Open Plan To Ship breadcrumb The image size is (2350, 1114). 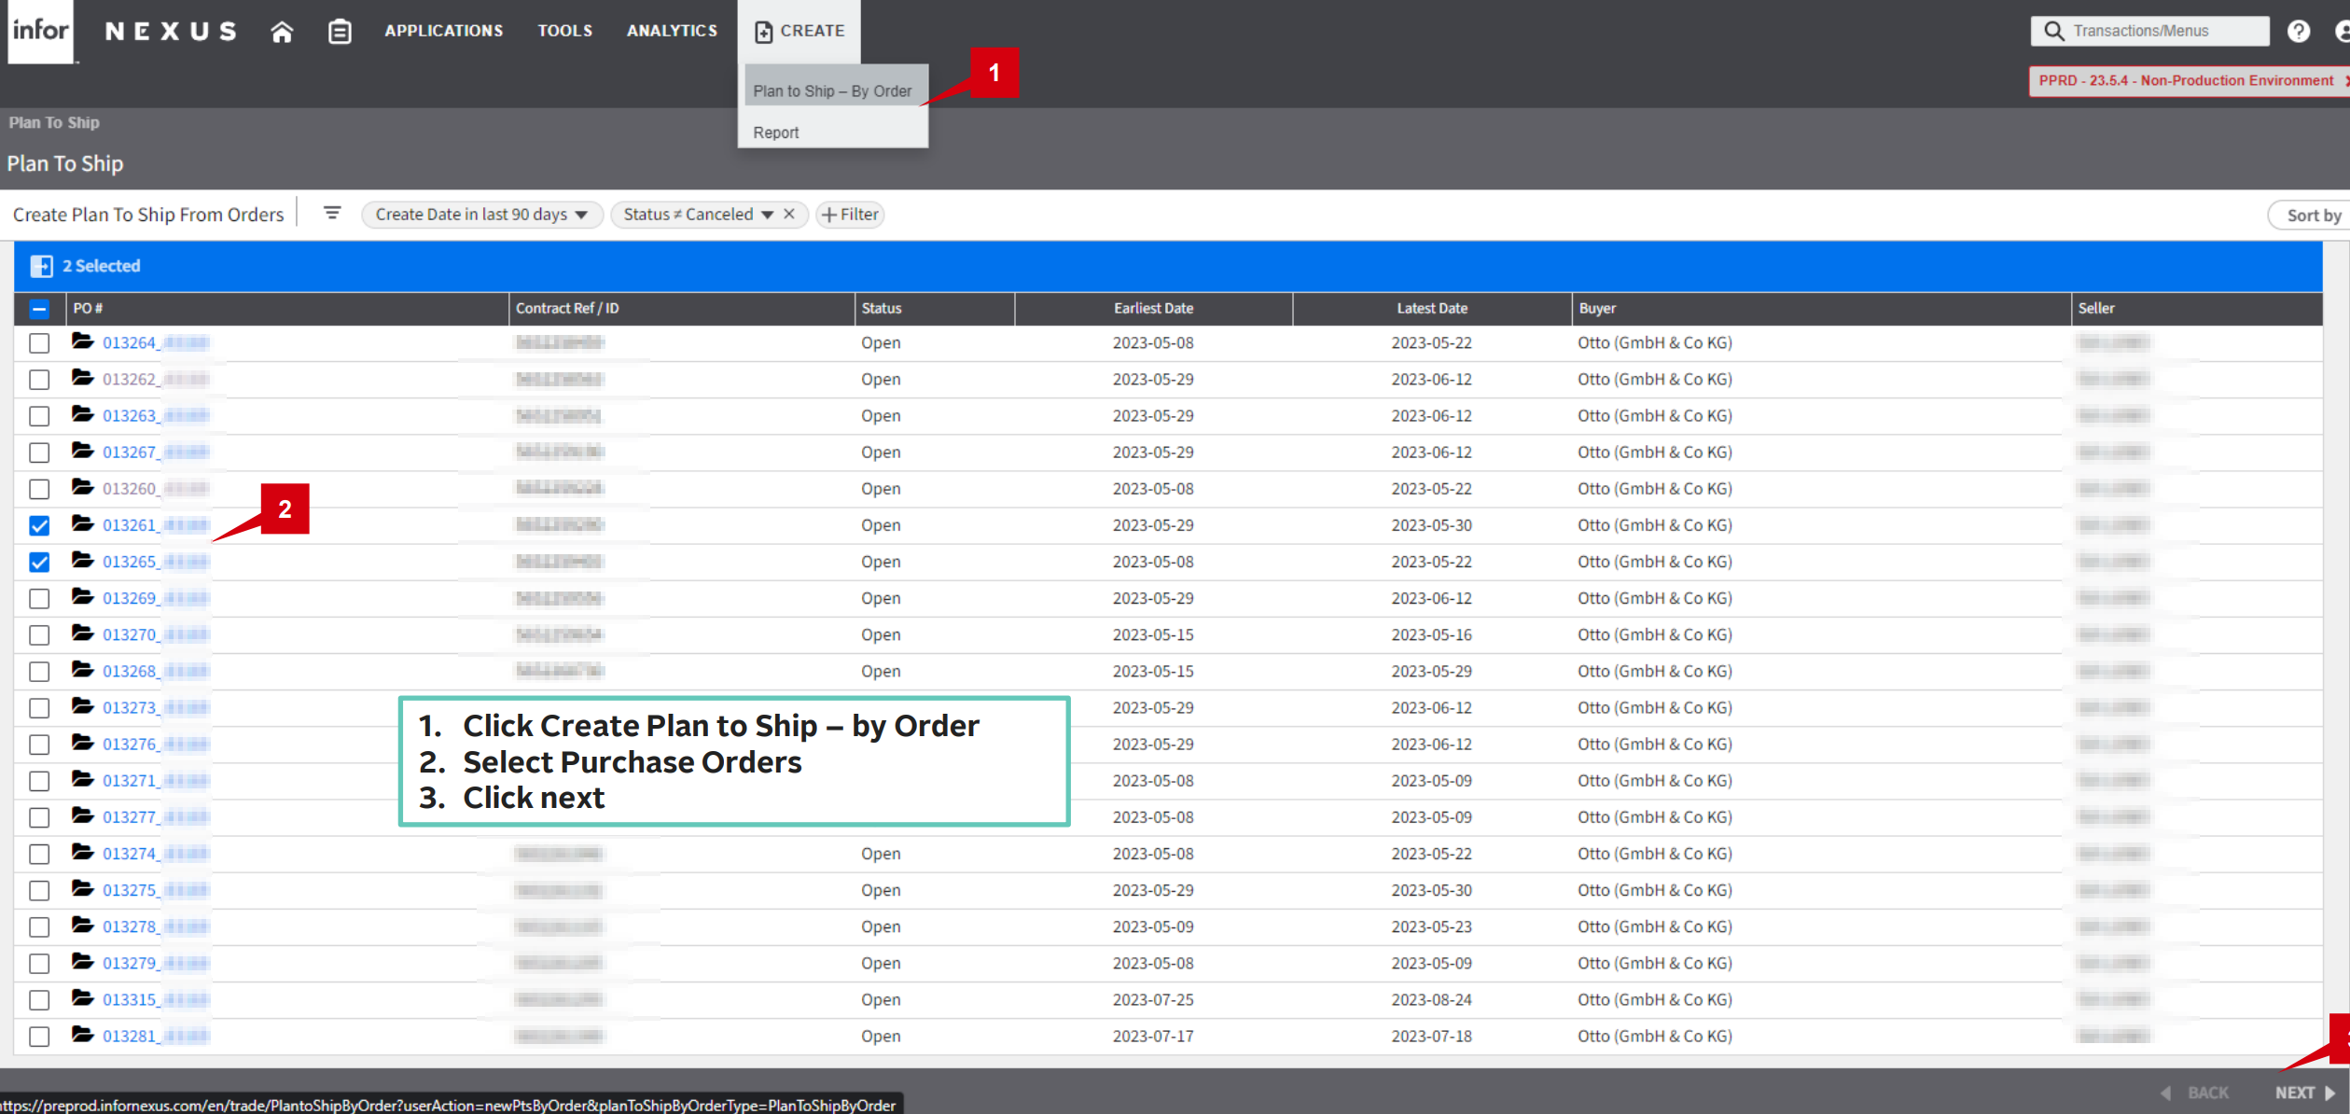[54, 122]
